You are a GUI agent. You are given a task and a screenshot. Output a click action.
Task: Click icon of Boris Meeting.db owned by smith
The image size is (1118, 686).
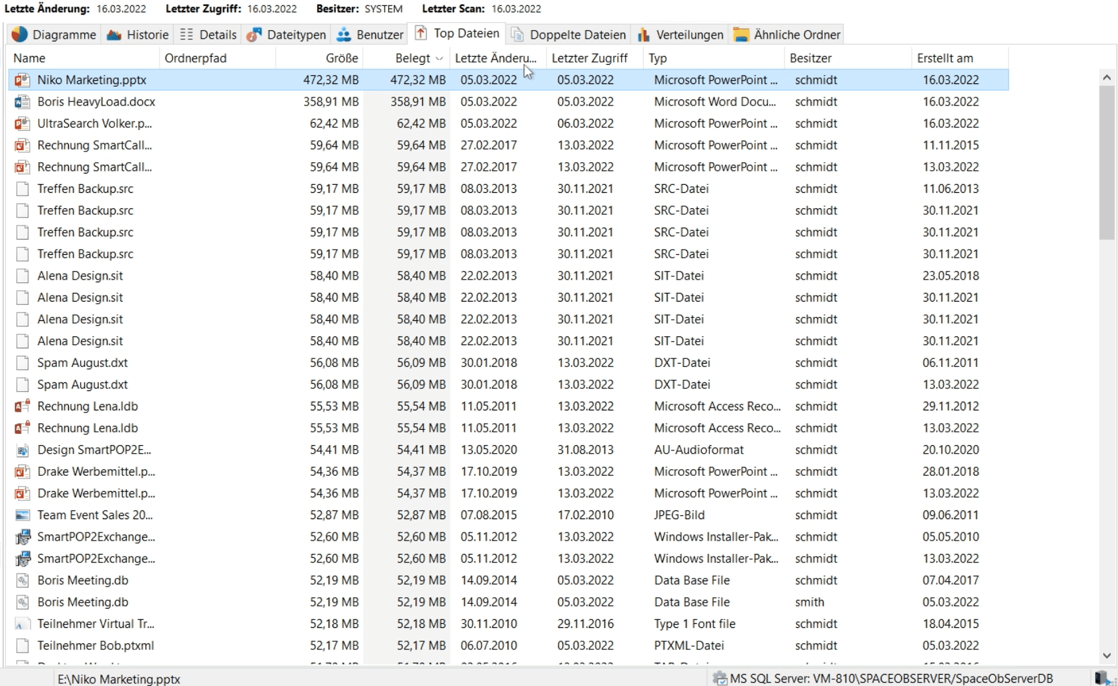click(x=22, y=602)
